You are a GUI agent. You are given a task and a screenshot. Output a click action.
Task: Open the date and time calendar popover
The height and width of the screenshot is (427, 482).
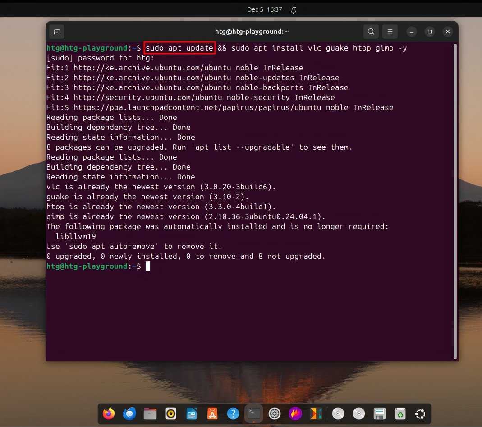pyautogui.click(x=265, y=9)
